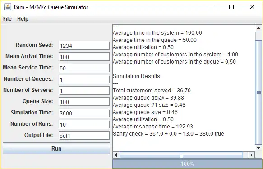Click 'Average time in the system = 100.00' line
The width and height of the screenshot is (263, 169).
157,33
